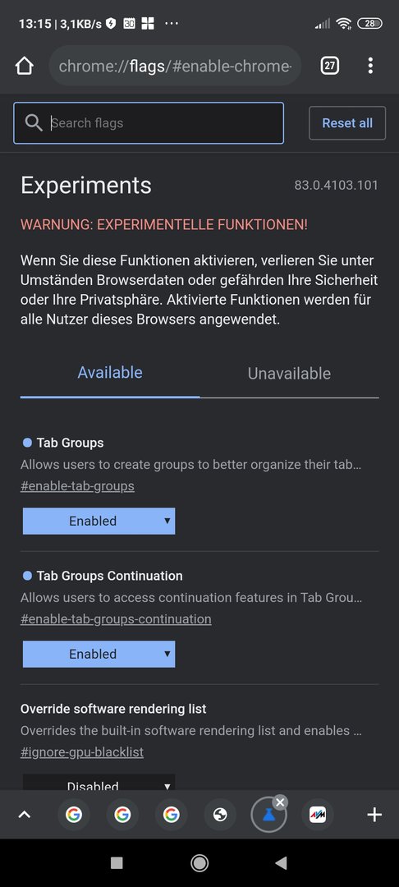Switch to the third Google tab in strip
The width and height of the screenshot is (399, 887).
point(172,815)
